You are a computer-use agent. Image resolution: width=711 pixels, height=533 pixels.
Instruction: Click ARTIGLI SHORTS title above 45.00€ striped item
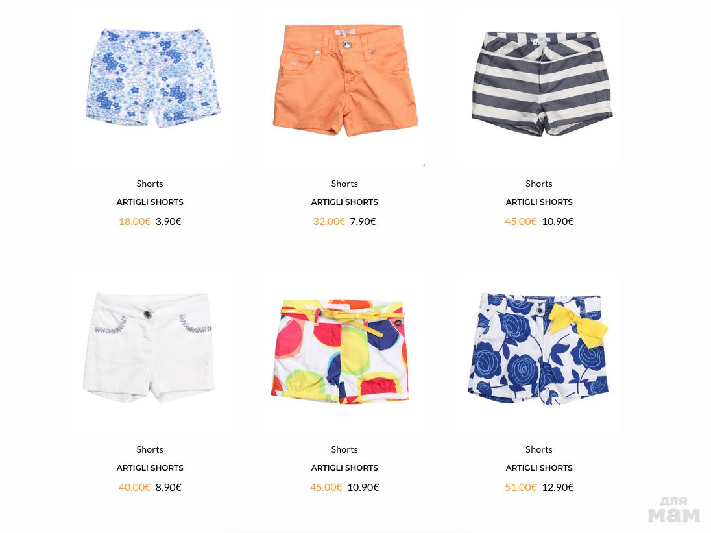click(539, 202)
